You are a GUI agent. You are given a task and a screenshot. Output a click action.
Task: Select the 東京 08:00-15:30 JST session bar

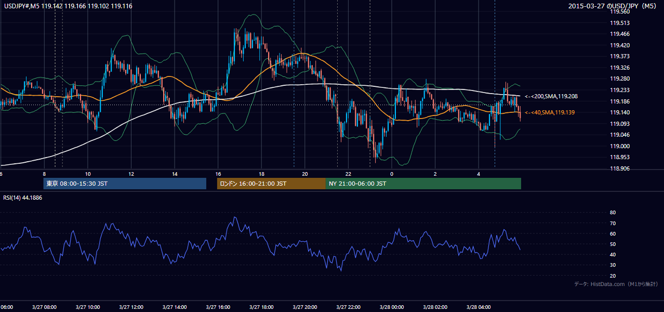click(x=125, y=184)
